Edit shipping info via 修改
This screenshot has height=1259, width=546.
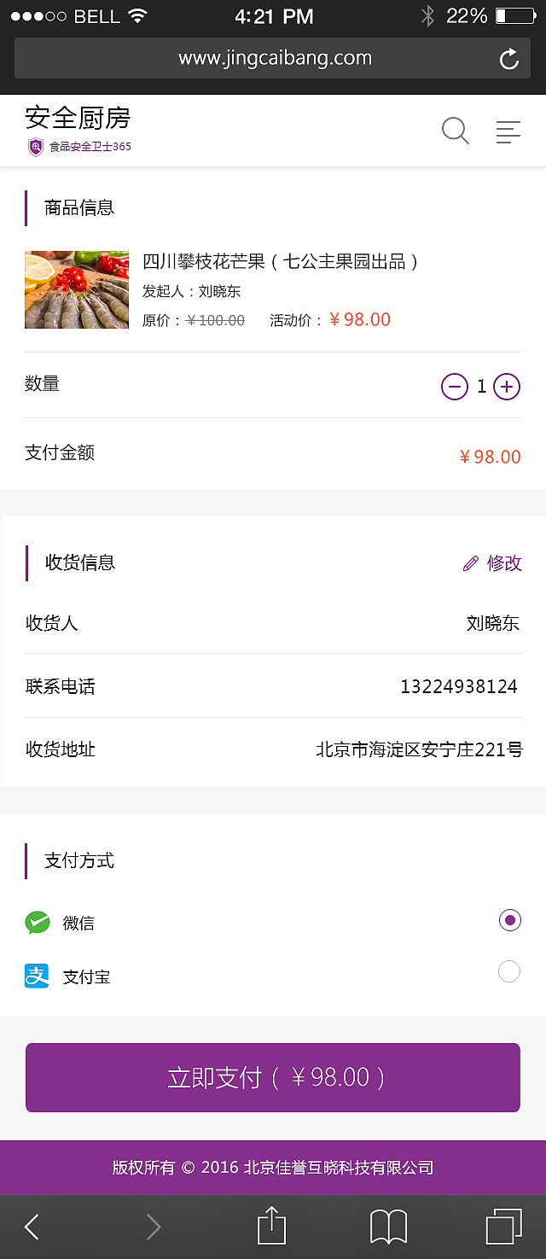click(x=492, y=563)
